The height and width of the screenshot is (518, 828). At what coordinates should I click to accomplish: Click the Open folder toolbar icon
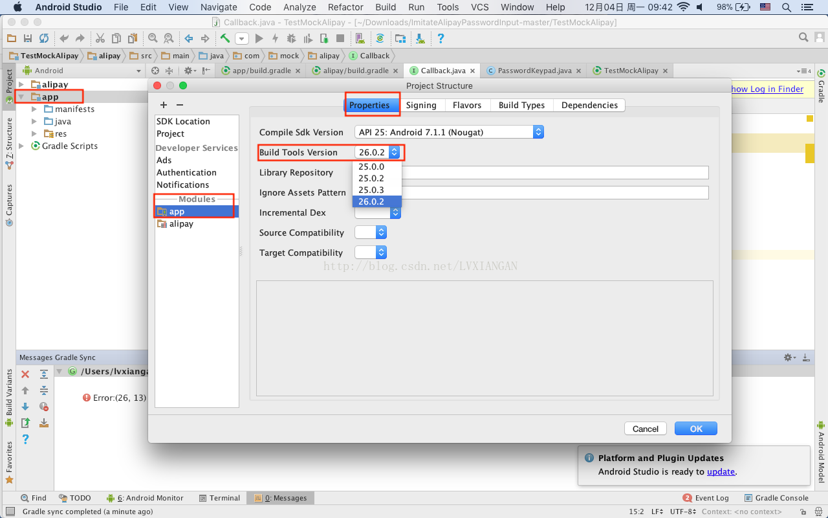[x=12, y=38]
